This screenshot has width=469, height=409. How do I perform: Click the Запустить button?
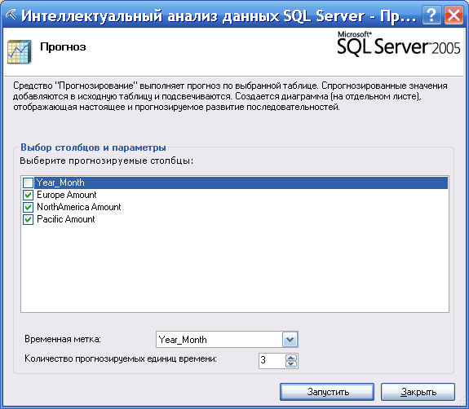click(327, 392)
